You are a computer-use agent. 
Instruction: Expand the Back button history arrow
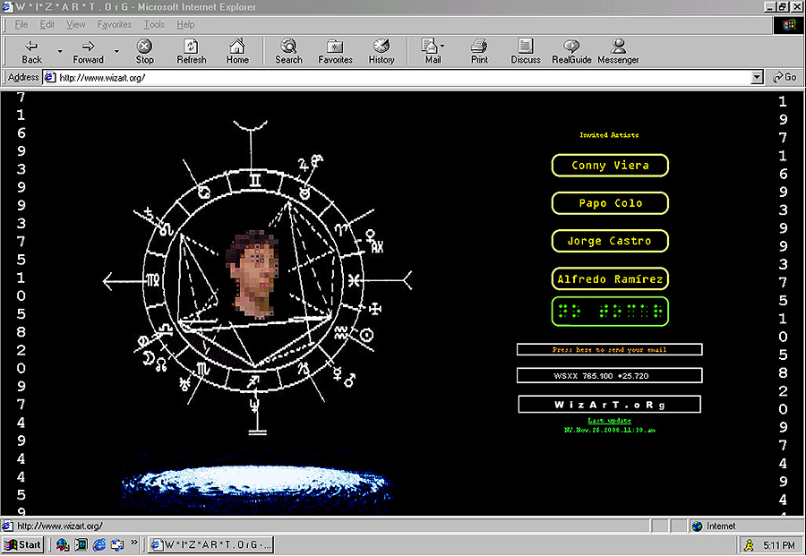click(60, 51)
